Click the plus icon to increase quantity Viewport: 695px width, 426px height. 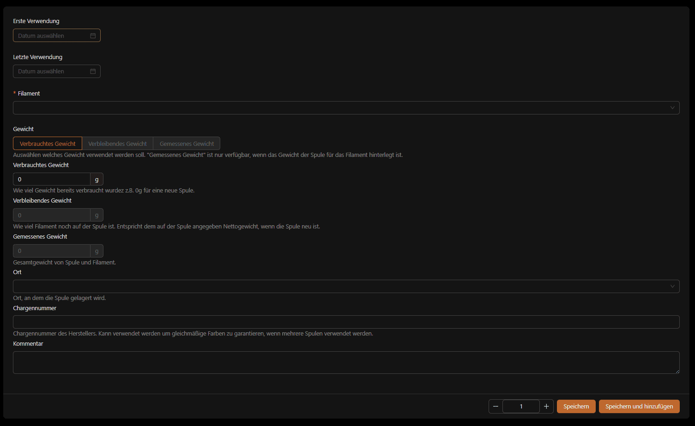(546, 406)
